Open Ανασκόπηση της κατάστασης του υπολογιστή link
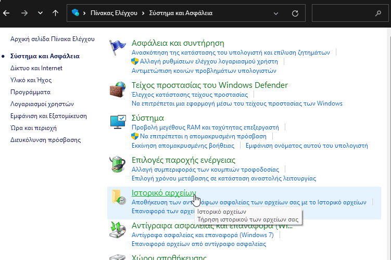Image resolution: width=391 pixels, height=260 pixels. (x=231, y=53)
